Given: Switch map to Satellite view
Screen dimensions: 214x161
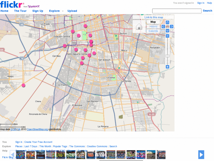Looking at the screenshot, I should pyautogui.click(x=153, y=31).
